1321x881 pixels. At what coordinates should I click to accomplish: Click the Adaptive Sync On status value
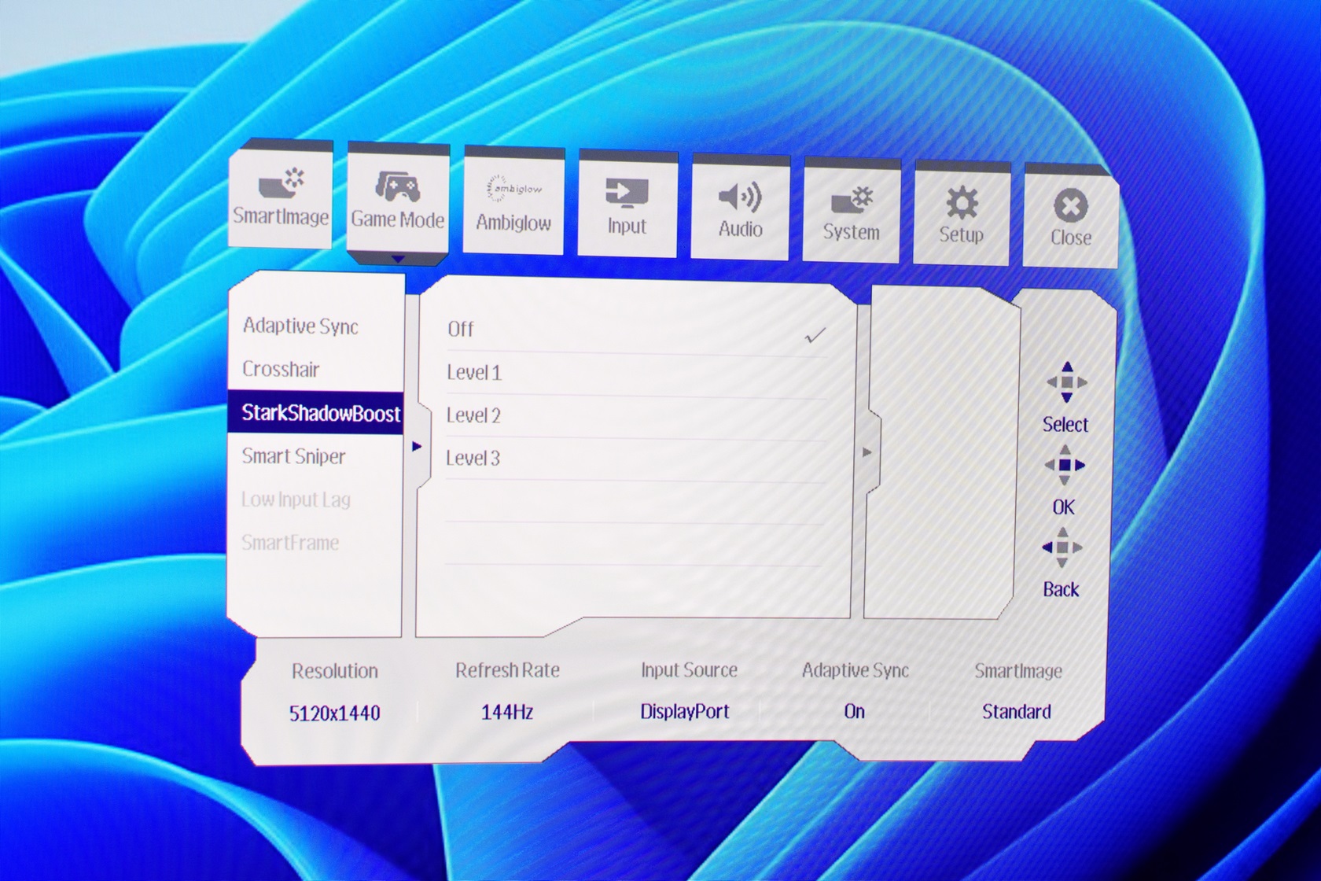855,711
